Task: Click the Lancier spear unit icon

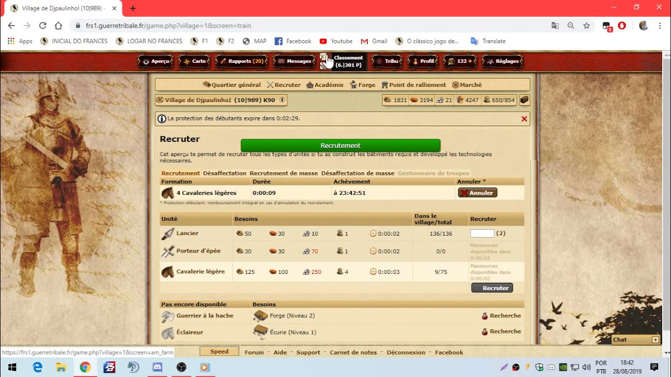Action: 168,234
